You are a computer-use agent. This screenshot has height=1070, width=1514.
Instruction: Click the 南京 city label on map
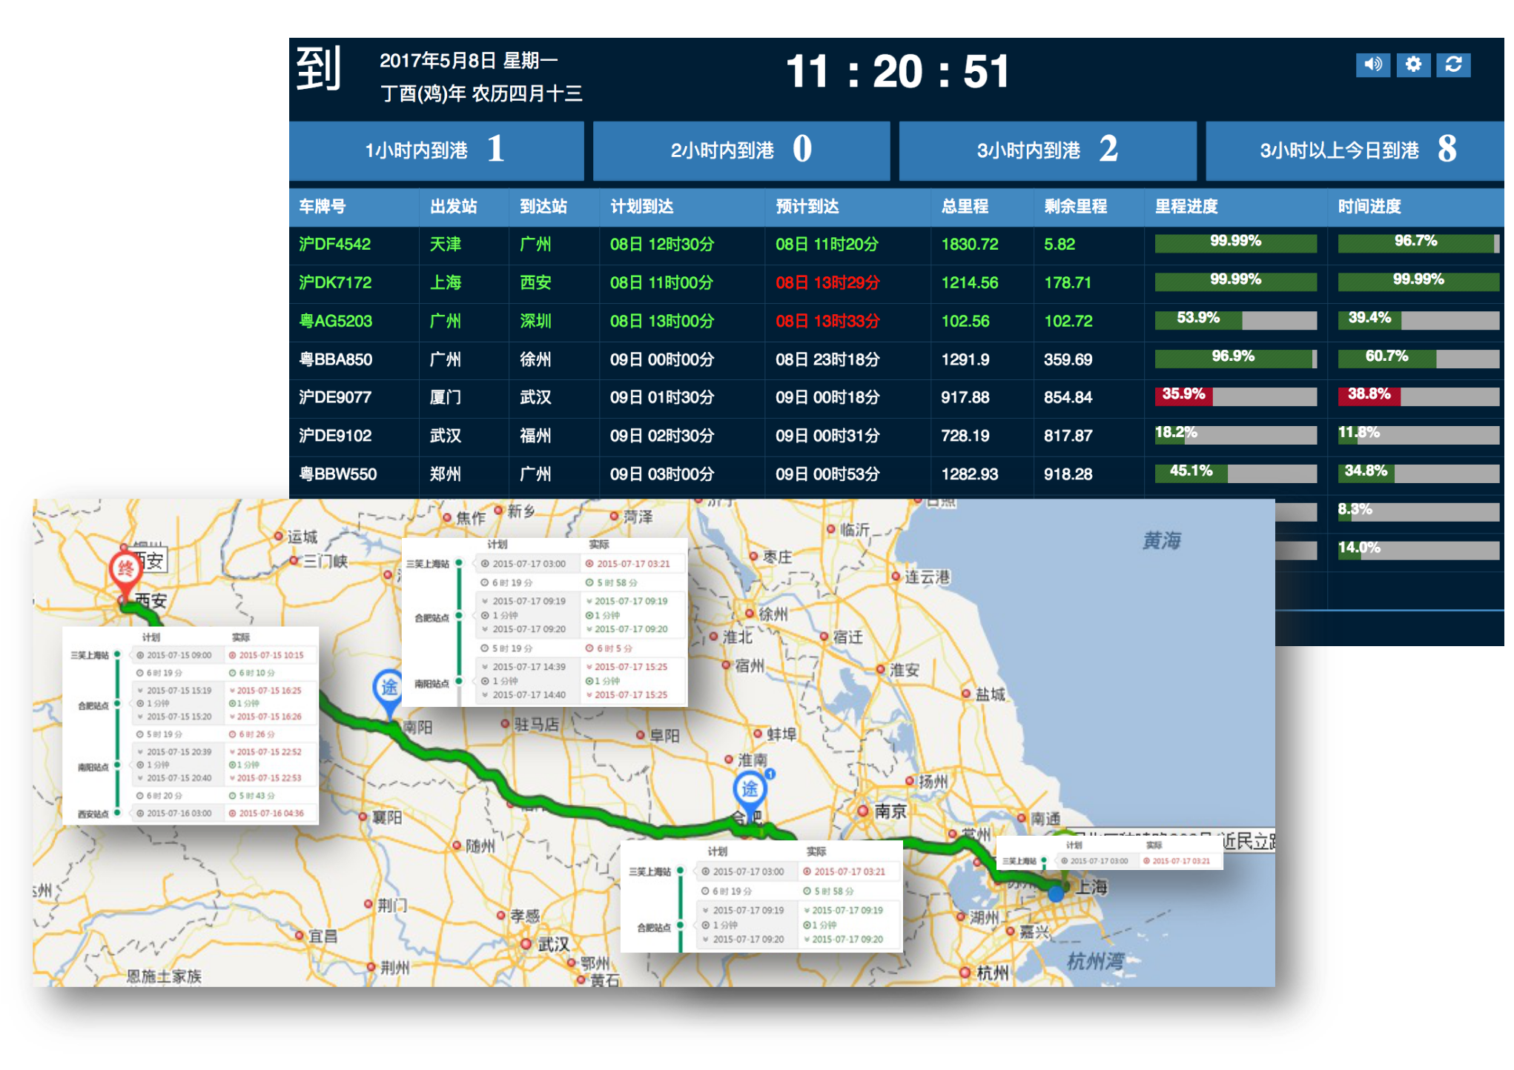click(x=890, y=811)
